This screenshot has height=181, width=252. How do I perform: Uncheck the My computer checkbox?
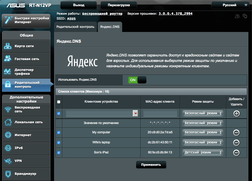pos(59,133)
